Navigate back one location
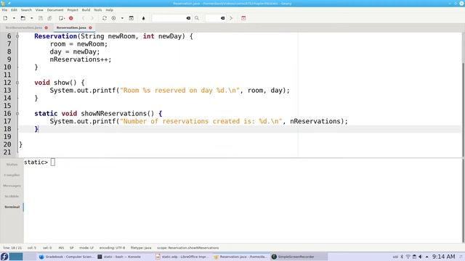The width and height of the screenshot is (465, 261). coord(84,18)
